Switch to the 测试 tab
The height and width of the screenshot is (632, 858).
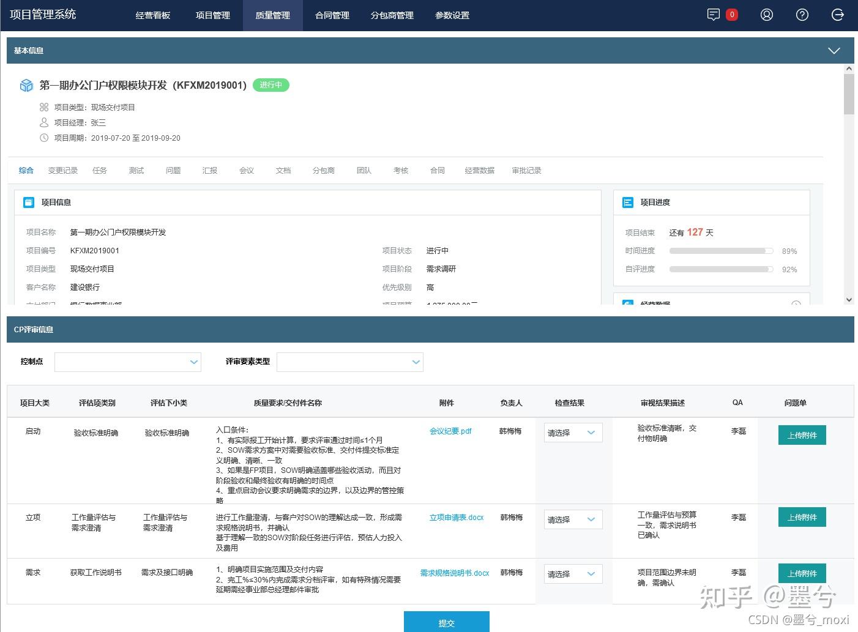136,171
